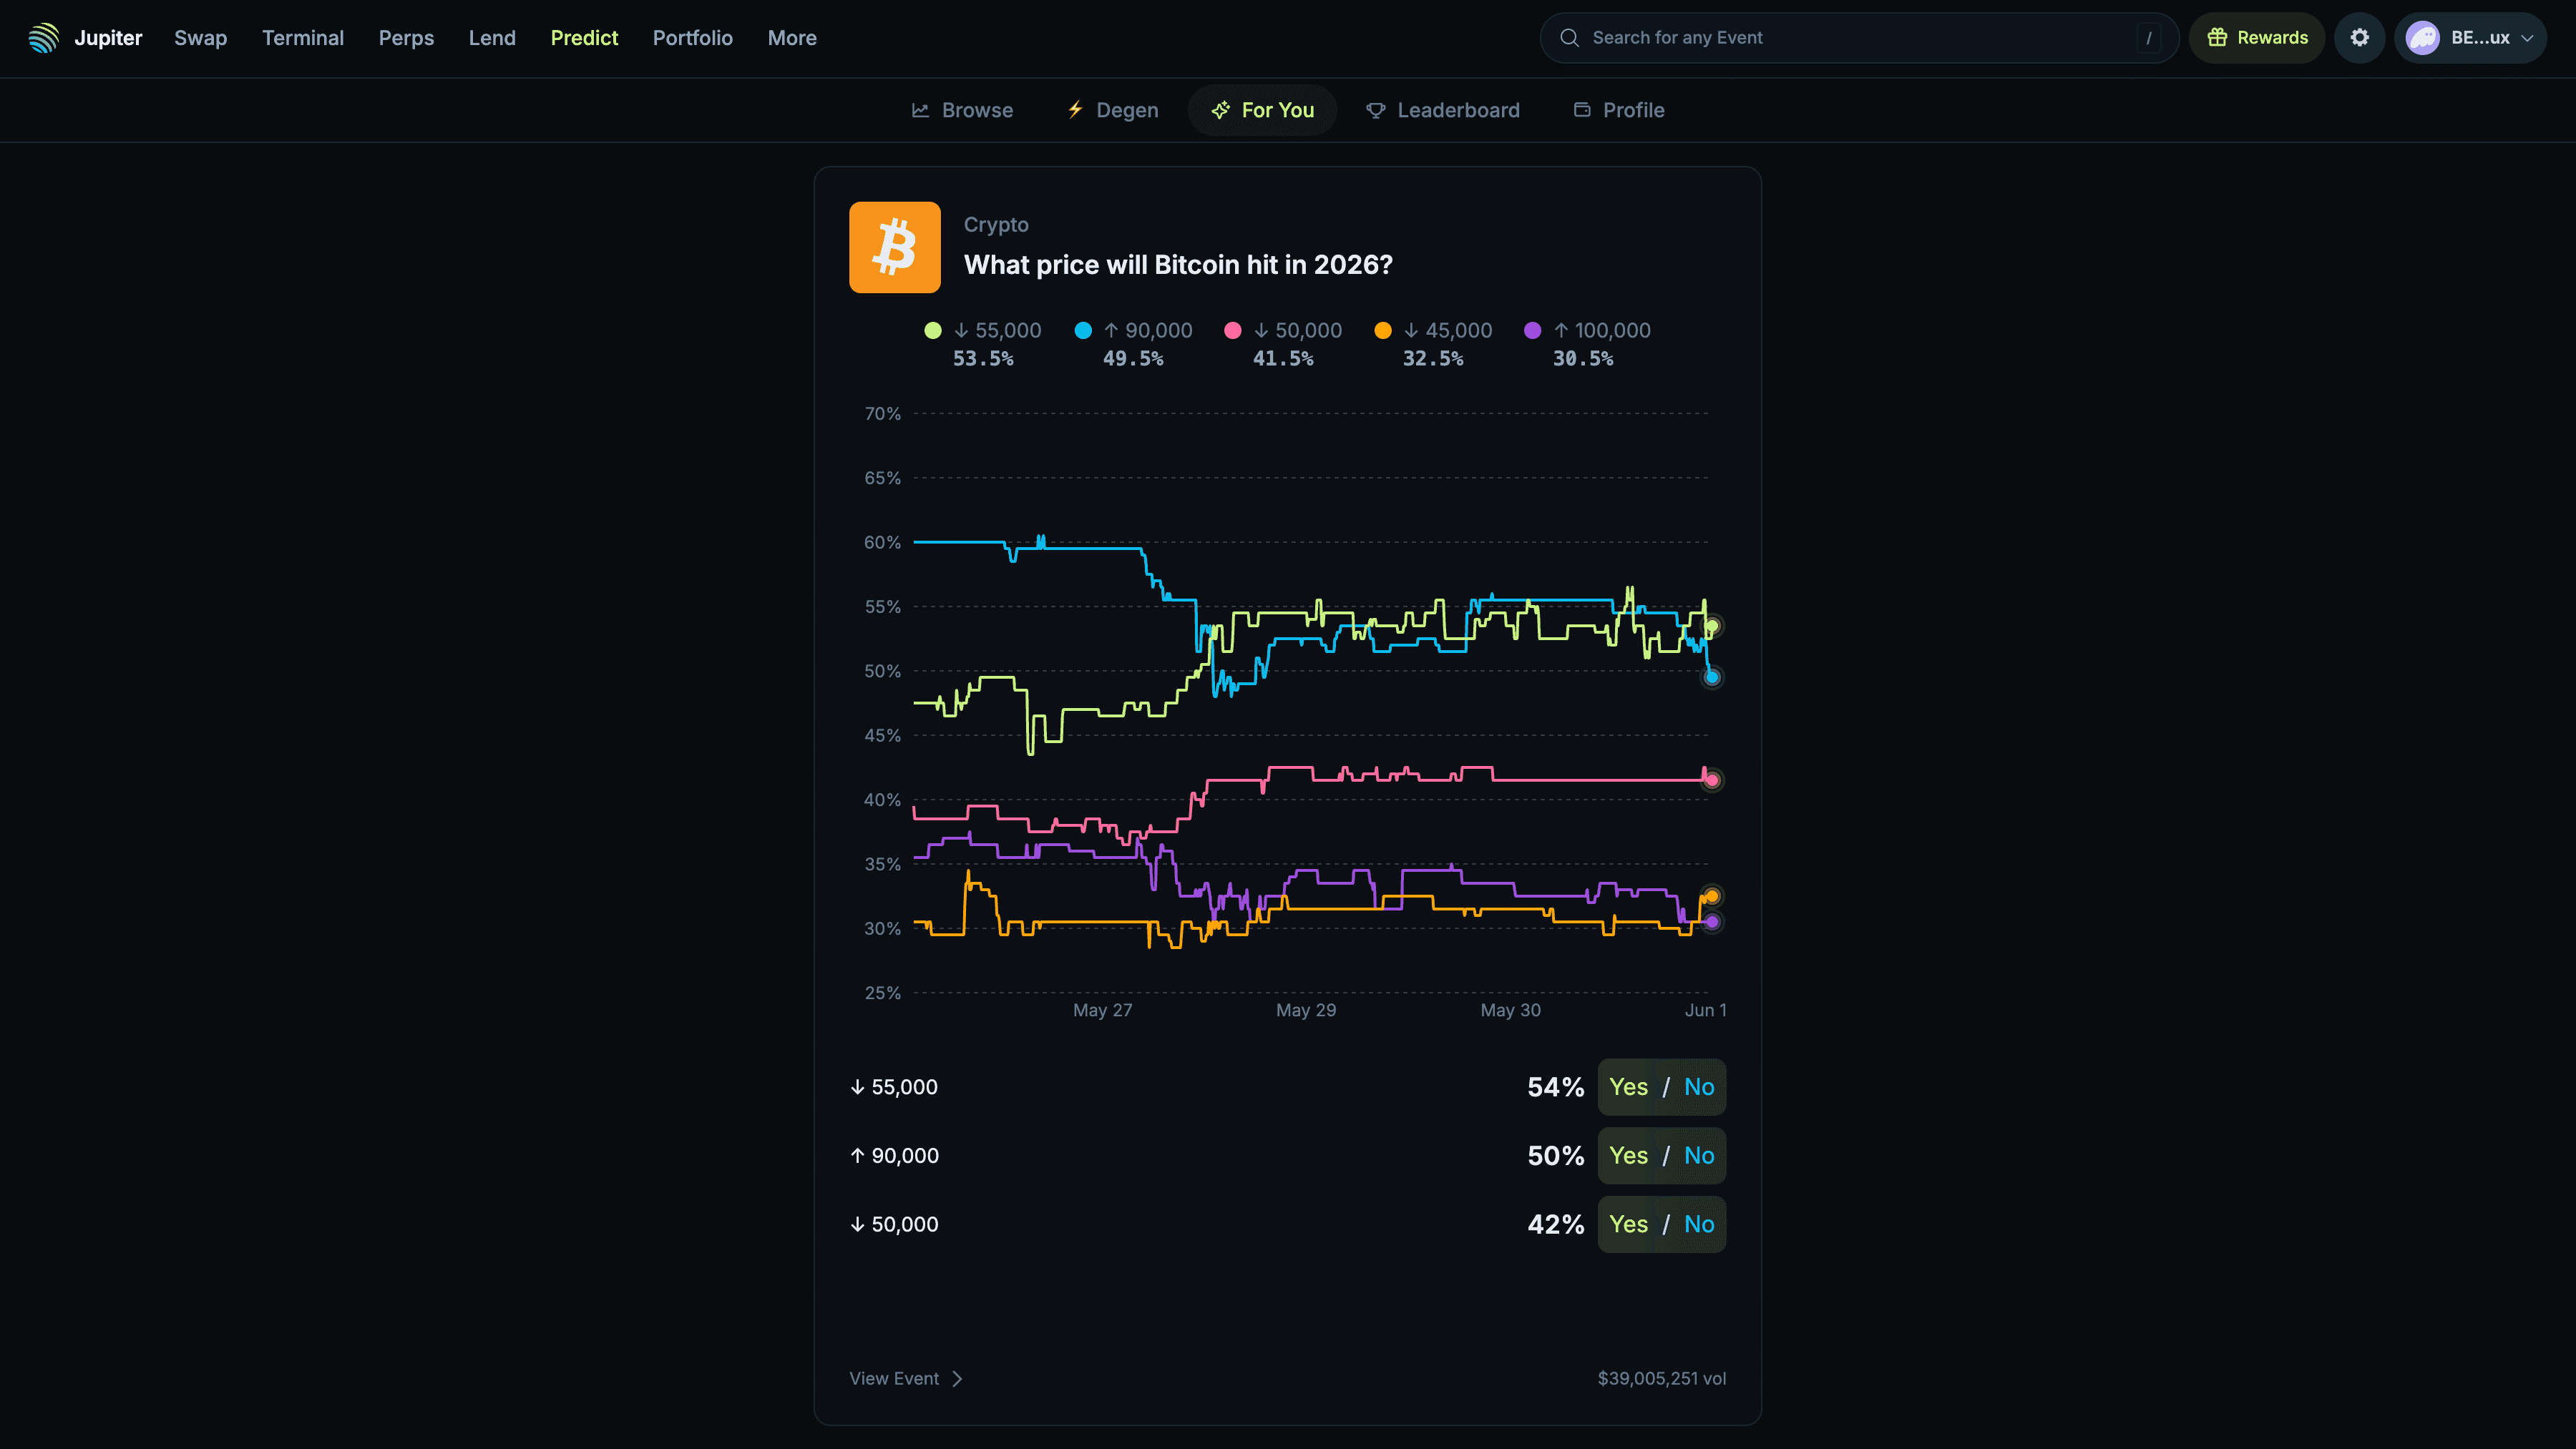Image resolution: width=2576 pixels, height=1449 pixels.
Task: Open the Terminal page
Action: click(303, 38)
